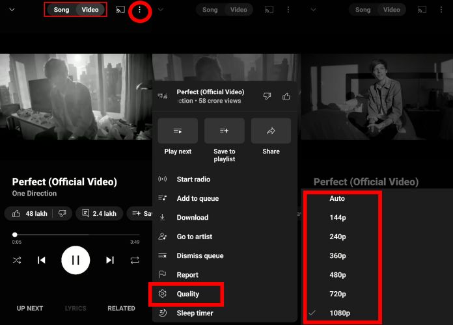Shuffle the playback queue

pyautogui.click(x=17, y=260)
